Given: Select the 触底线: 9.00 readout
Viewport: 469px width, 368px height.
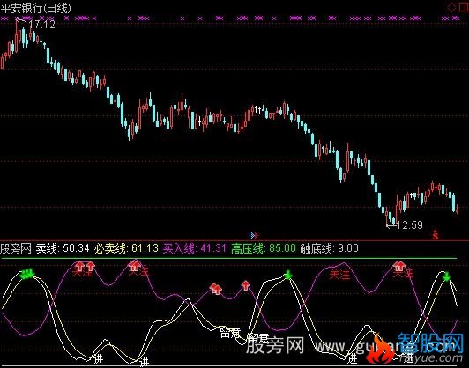Looking at the screenshot, I should (x=329, y=248).
